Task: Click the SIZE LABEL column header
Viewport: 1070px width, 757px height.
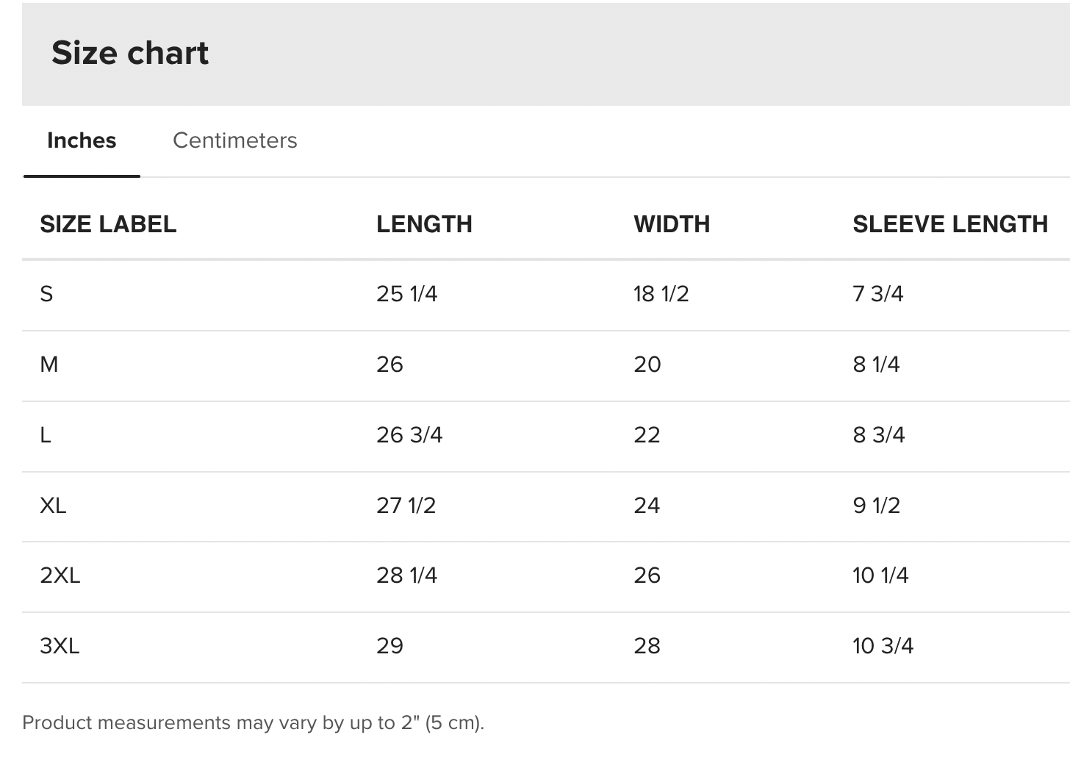Action: 108,224
